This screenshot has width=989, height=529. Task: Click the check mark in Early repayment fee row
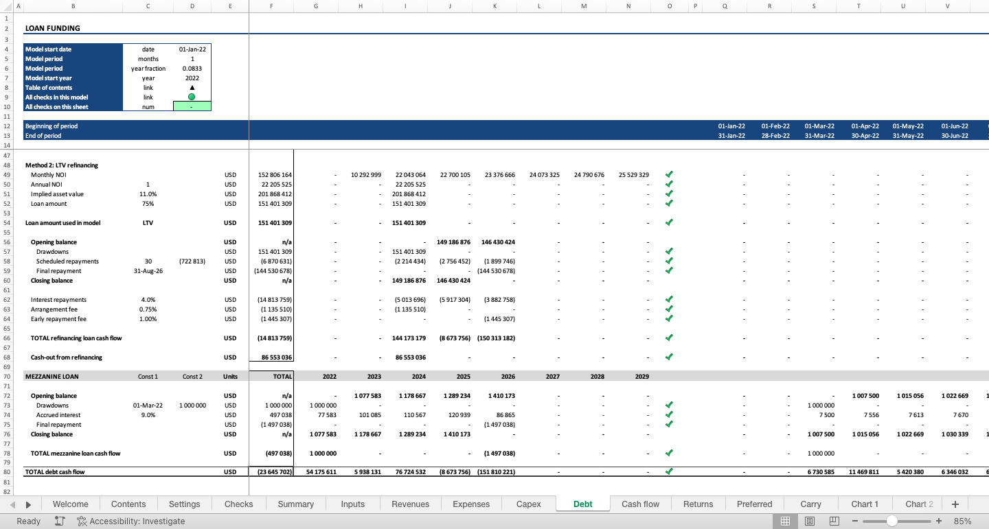pos(669,318)
